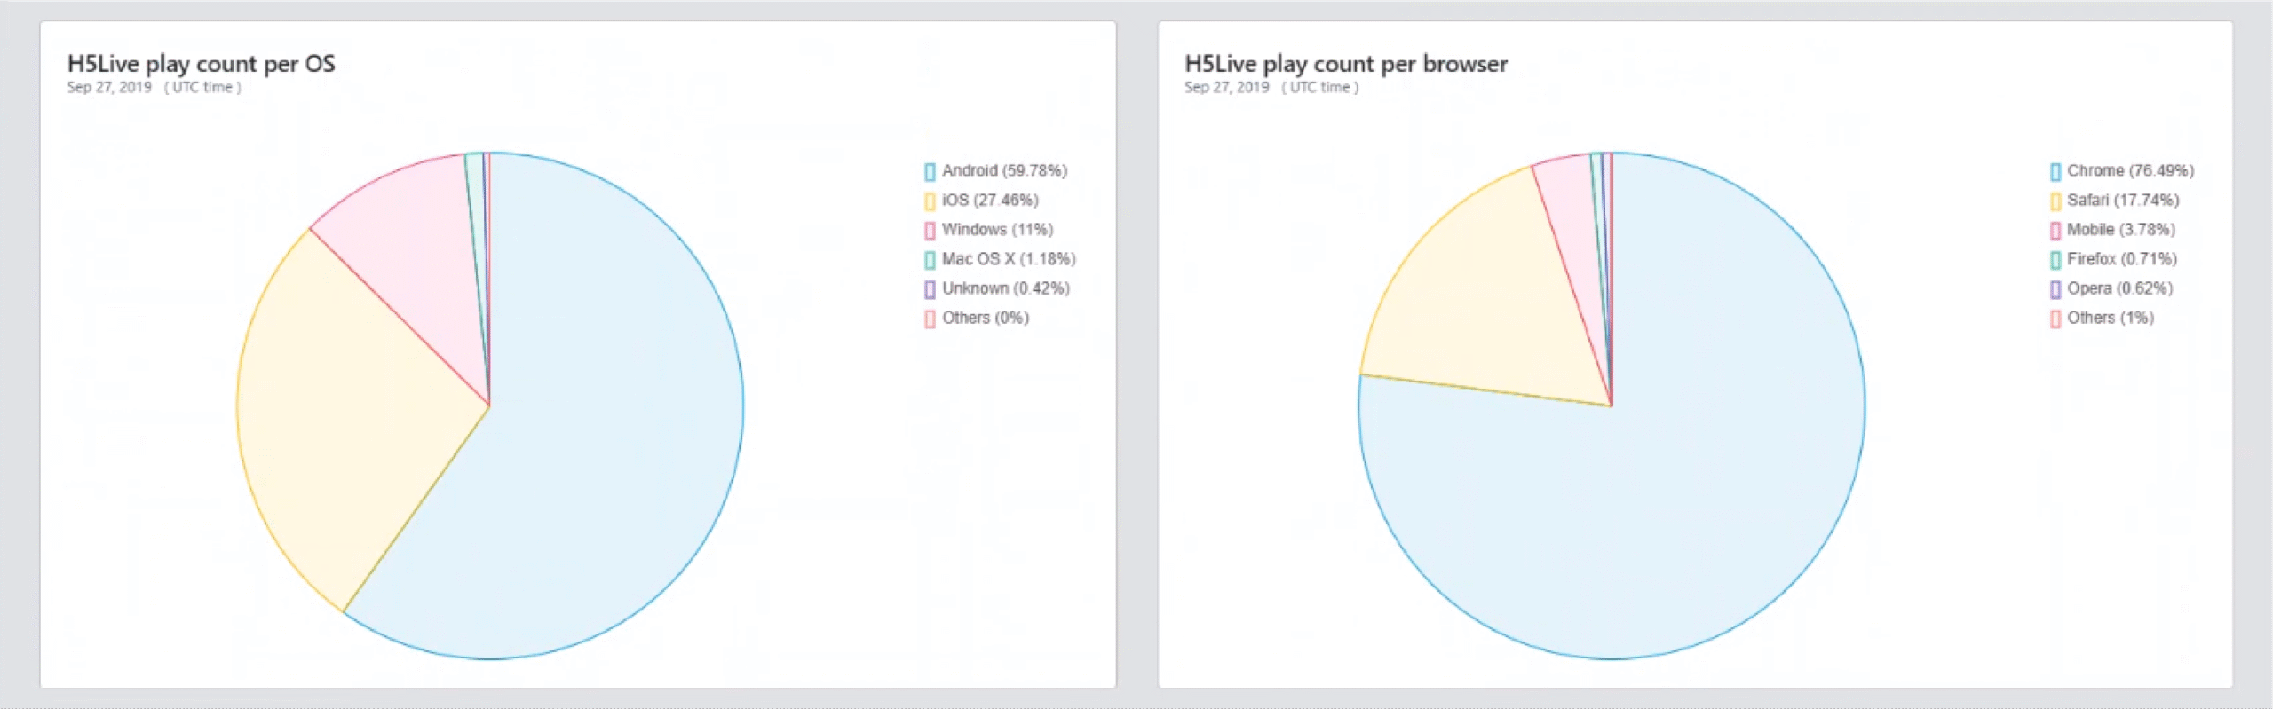Click the Safari legend color box
The height and width of the screenshot is (709, 2273).
[2055, 201]
